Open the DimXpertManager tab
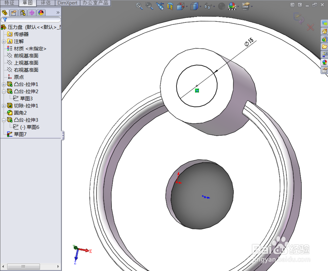The height and width of the screenshot is (271, 328). [32, 13]
